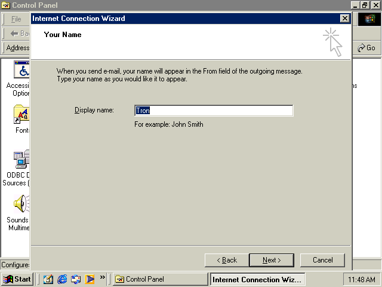The height and width of the screenshot is (287, 382).
Task: Close the Internet Connection Wizard dialog
Action: (x=345, y=19)
